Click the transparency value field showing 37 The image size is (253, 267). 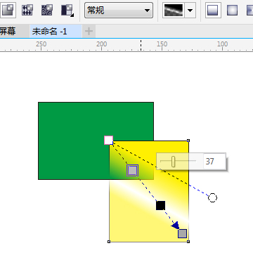click(214, 162)
